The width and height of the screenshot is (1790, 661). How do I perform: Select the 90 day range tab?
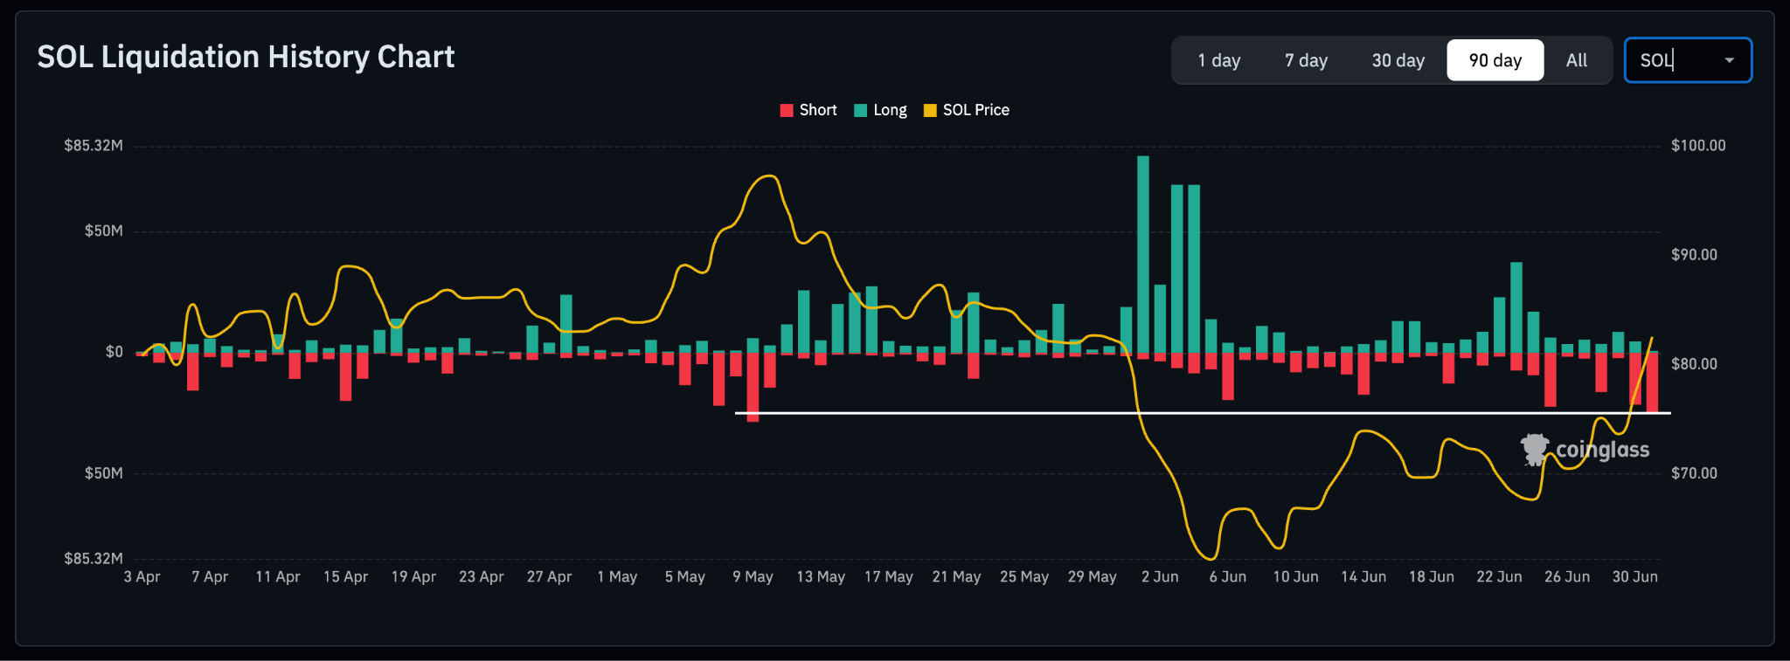1495,60
